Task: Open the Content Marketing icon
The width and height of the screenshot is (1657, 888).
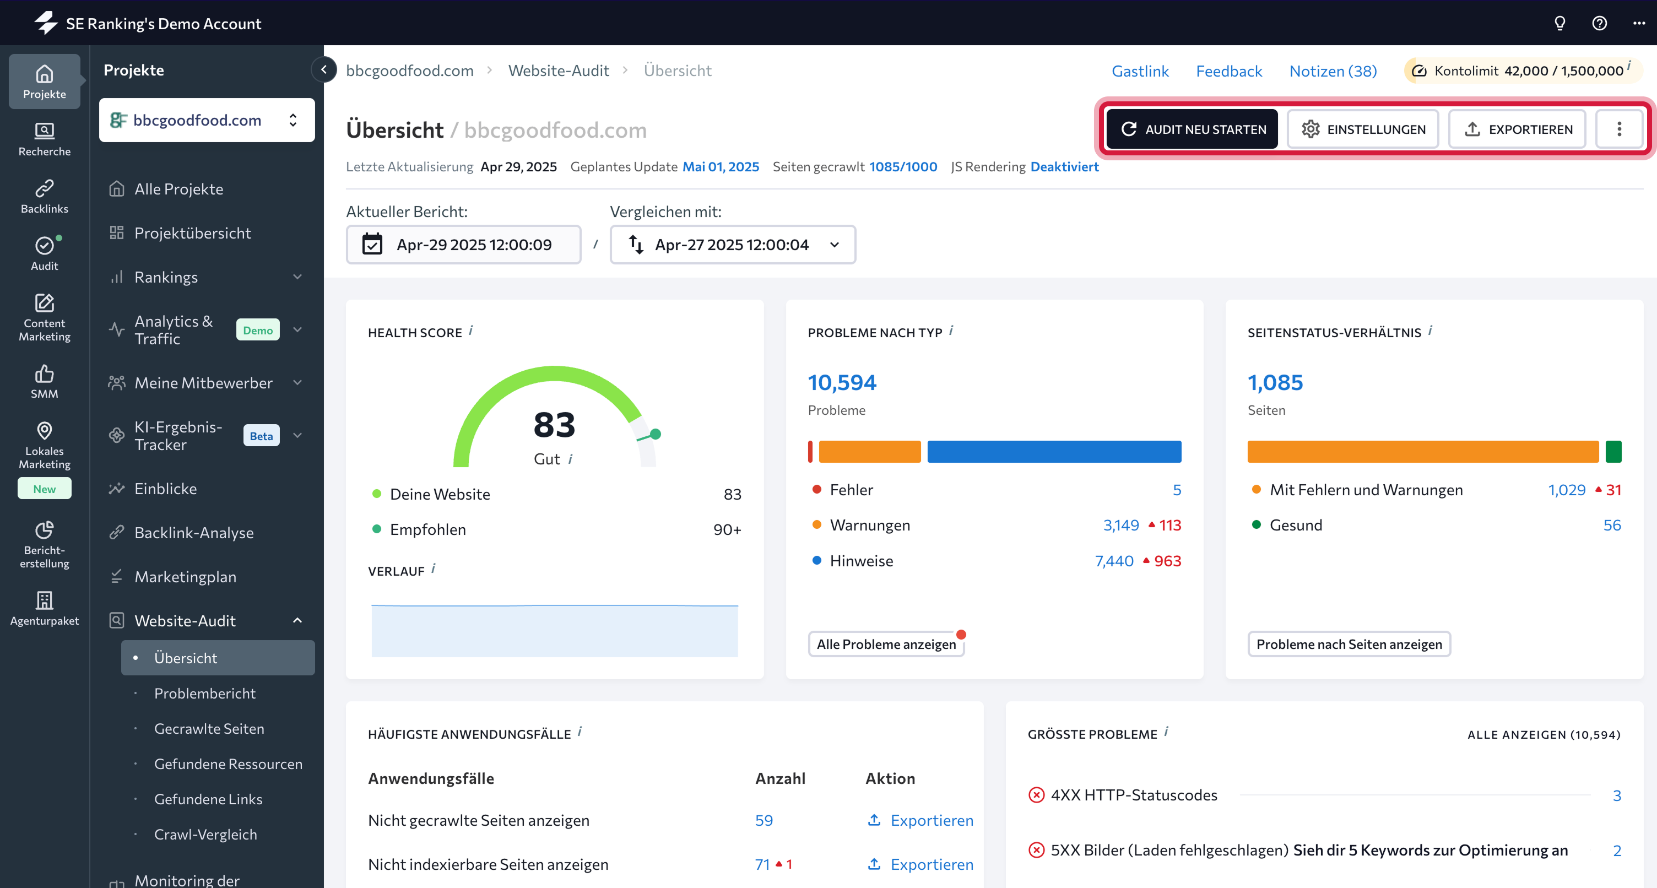Action: click(45, 318)
